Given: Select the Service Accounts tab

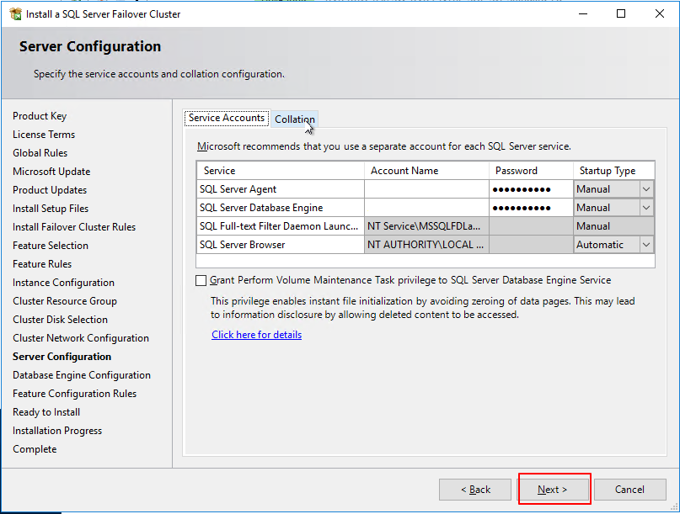Looking at the screenshot, I should tap(227, 118).
